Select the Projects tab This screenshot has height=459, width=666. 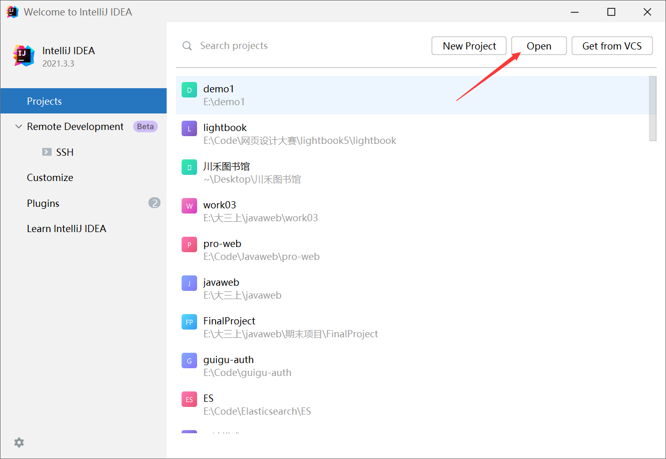(84, 101)
